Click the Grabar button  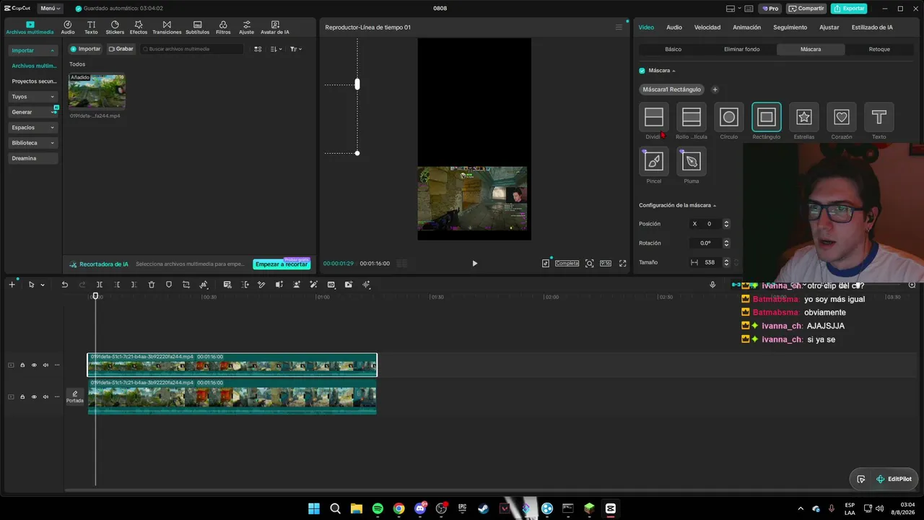click(x=121, y=49)
